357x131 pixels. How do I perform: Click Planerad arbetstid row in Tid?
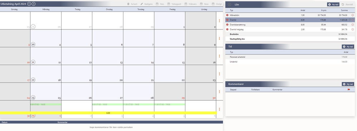pos(290,57)
